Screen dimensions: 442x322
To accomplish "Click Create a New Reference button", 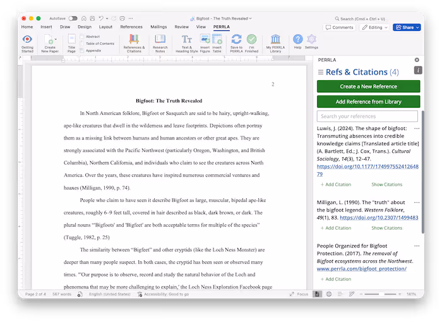I will point(368,86).
